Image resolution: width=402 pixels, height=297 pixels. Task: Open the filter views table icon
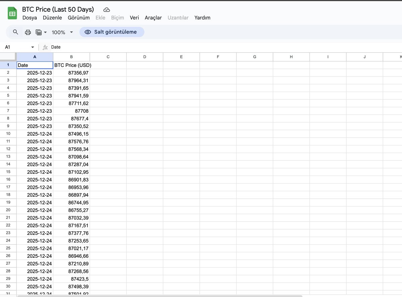pyautogui.click(x=39, y=32)
